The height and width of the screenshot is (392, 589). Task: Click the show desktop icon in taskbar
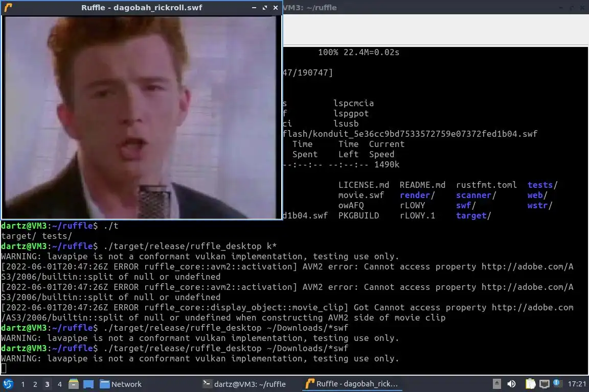pyautogui.click(x=88, y=384)
